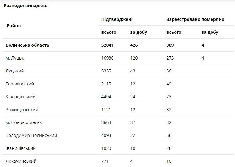235x167 pixels.
Task: Click the 'Луцький' district name
Action: pyautogui.click(x=15, y=71)
